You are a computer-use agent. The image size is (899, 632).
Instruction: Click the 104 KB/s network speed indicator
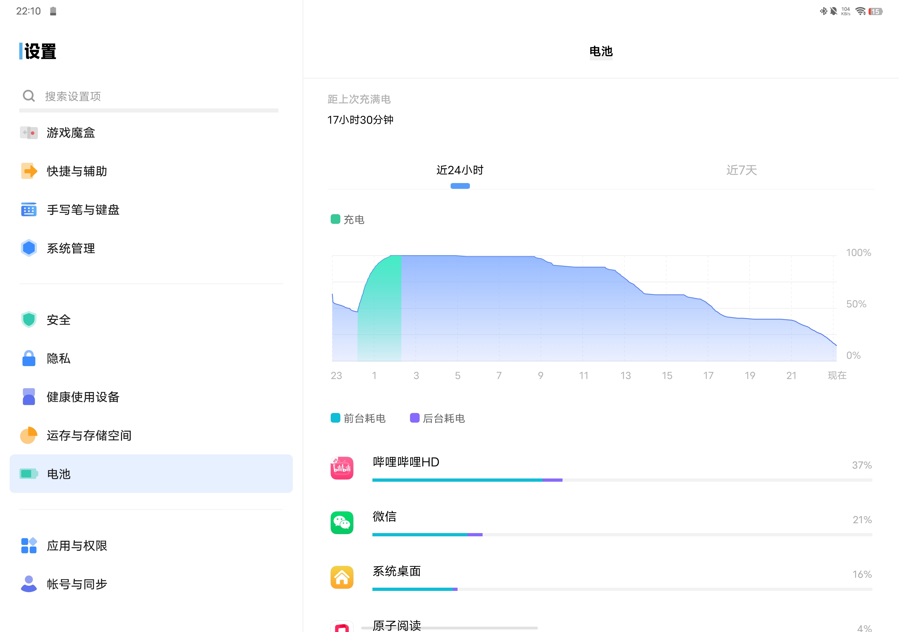coord(846,11)
